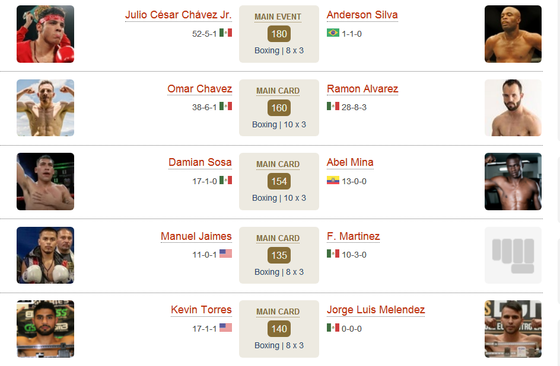560x366 pixels.
Task: Click Mexico flag next to Ramon Alvarez record
Action: click(x=333, y=106)
